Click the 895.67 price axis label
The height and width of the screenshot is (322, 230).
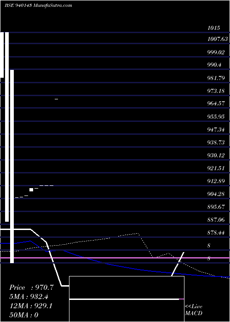pyautogui.click(x=216, y=207)
